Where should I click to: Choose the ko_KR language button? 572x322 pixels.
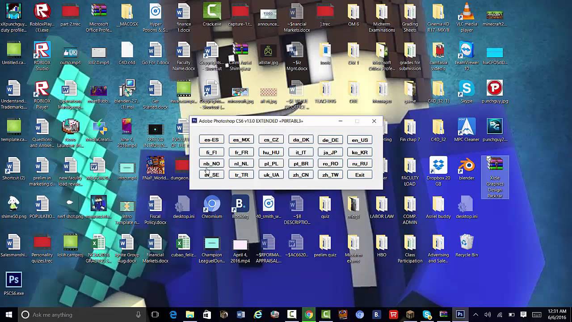(360, 153)
